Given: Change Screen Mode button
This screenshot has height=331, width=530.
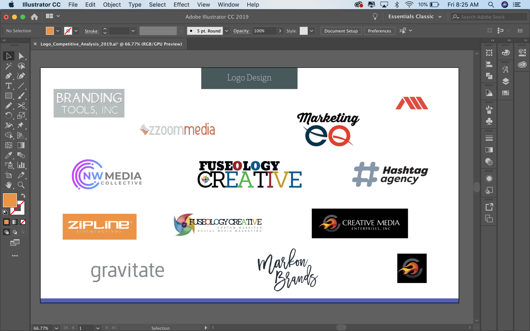Looking at the screenshot, I should (x=15, y=243).
